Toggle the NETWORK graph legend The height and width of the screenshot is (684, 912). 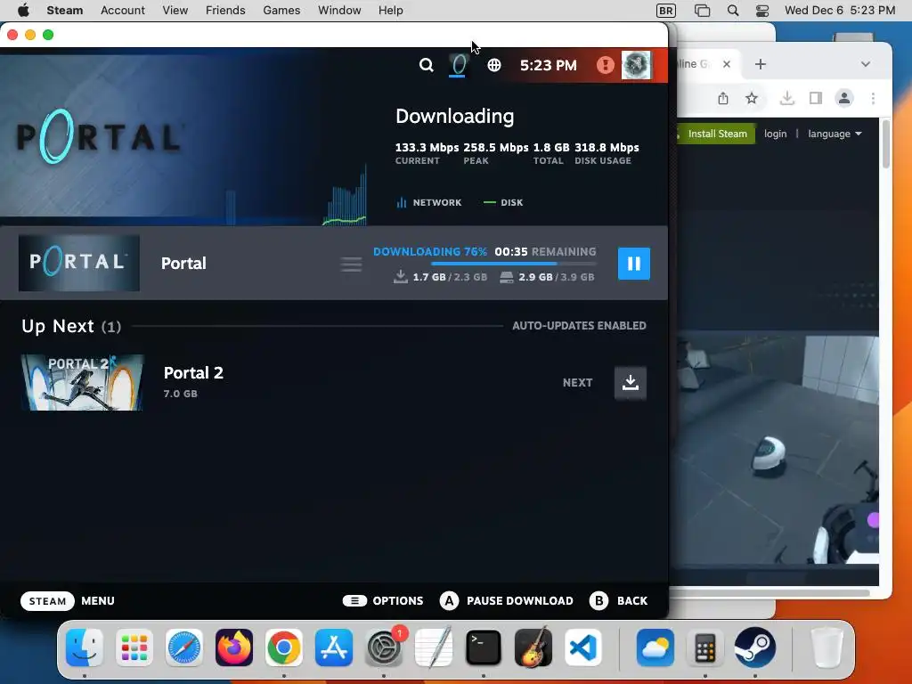point(429,202)
